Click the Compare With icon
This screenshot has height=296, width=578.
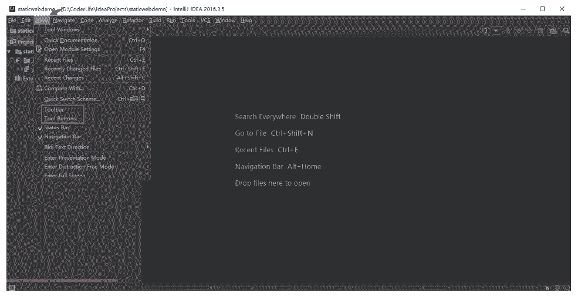click(39, 89)
